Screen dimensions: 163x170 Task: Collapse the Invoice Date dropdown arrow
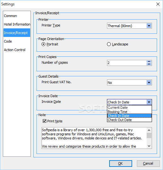pyautogui.click(x=149, y=102)
